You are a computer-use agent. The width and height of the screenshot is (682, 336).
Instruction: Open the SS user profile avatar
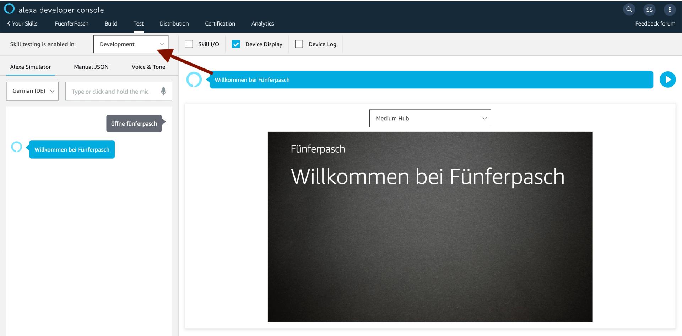coord(649,10)
